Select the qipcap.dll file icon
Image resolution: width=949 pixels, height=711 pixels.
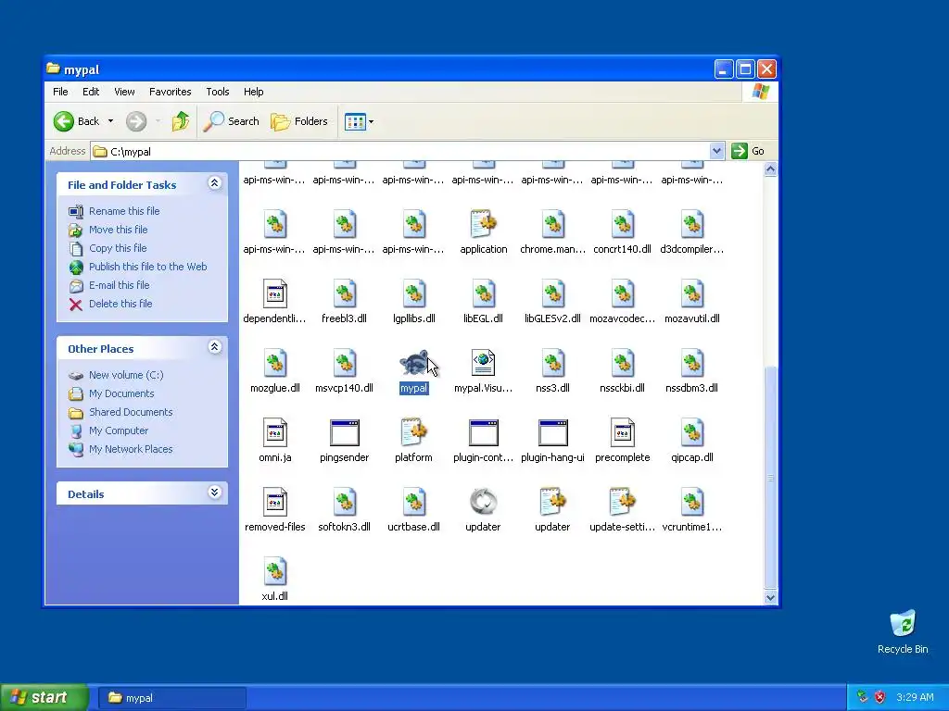point(691,433)
